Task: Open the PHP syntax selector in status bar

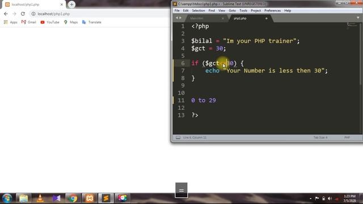Action: 347,138
